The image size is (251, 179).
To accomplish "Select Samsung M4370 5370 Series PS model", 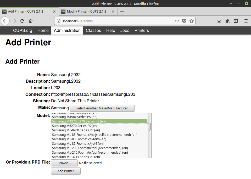I will [x=99, y=121].
